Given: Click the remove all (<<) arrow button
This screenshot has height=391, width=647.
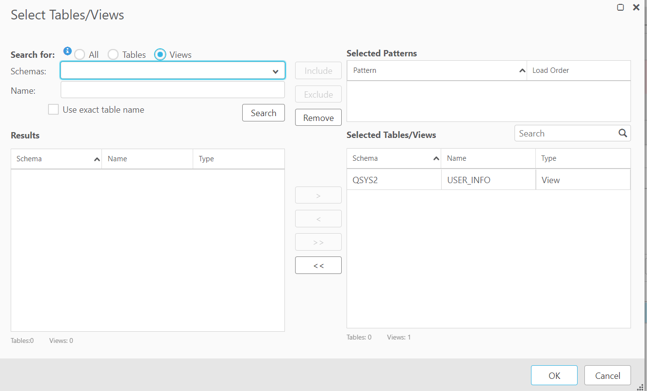Looking at the screenshot, I should (318, 265).
